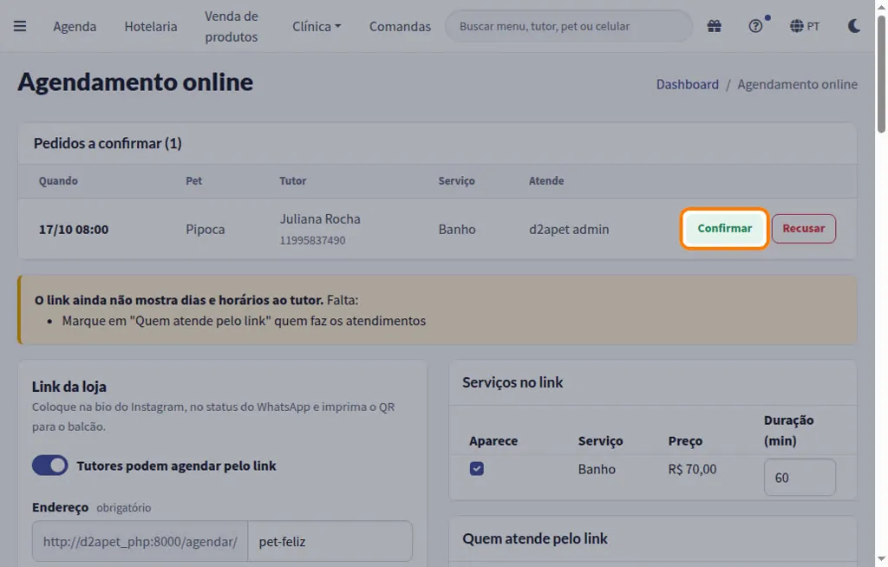Image resolution: width=888 pixels, height=567 pixels.
Task: Edit Banho duration field showing 60
Action: [x=799, y=478]
